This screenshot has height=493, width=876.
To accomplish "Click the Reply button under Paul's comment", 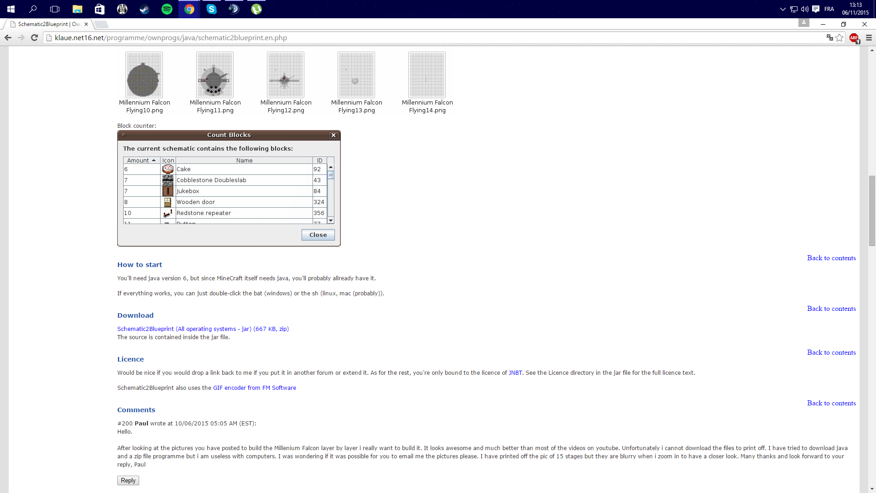I will click(128, 480).
